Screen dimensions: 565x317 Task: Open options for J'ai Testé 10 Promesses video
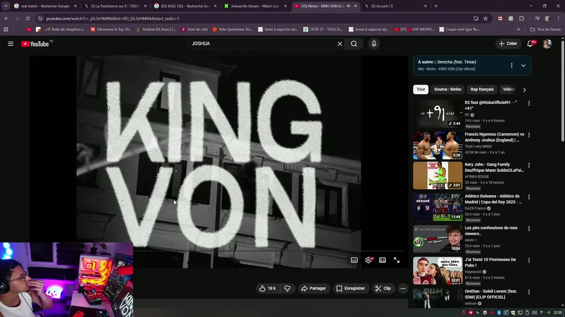pyautogui.click(x=529, y=261)
